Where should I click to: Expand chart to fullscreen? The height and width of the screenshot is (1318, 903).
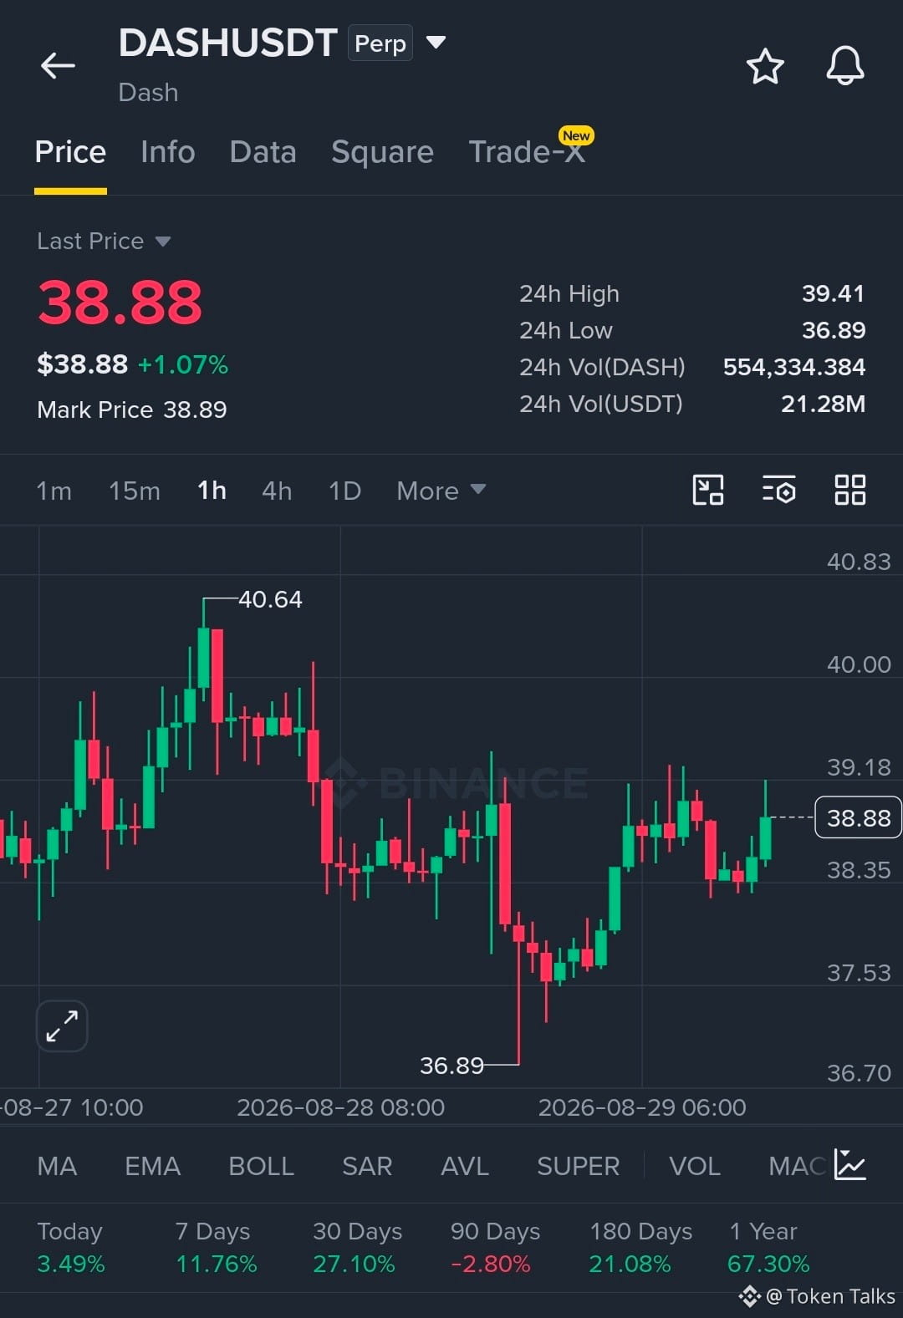[x=62, y=1025]
